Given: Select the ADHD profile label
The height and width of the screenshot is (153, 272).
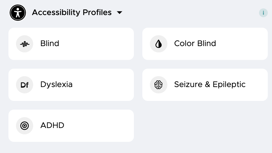Looking at the screenshot, I should [52, 126].
